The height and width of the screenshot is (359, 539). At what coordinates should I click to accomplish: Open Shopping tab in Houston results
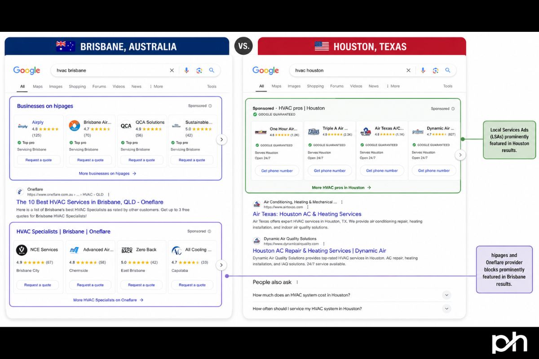tap(315, 86)
